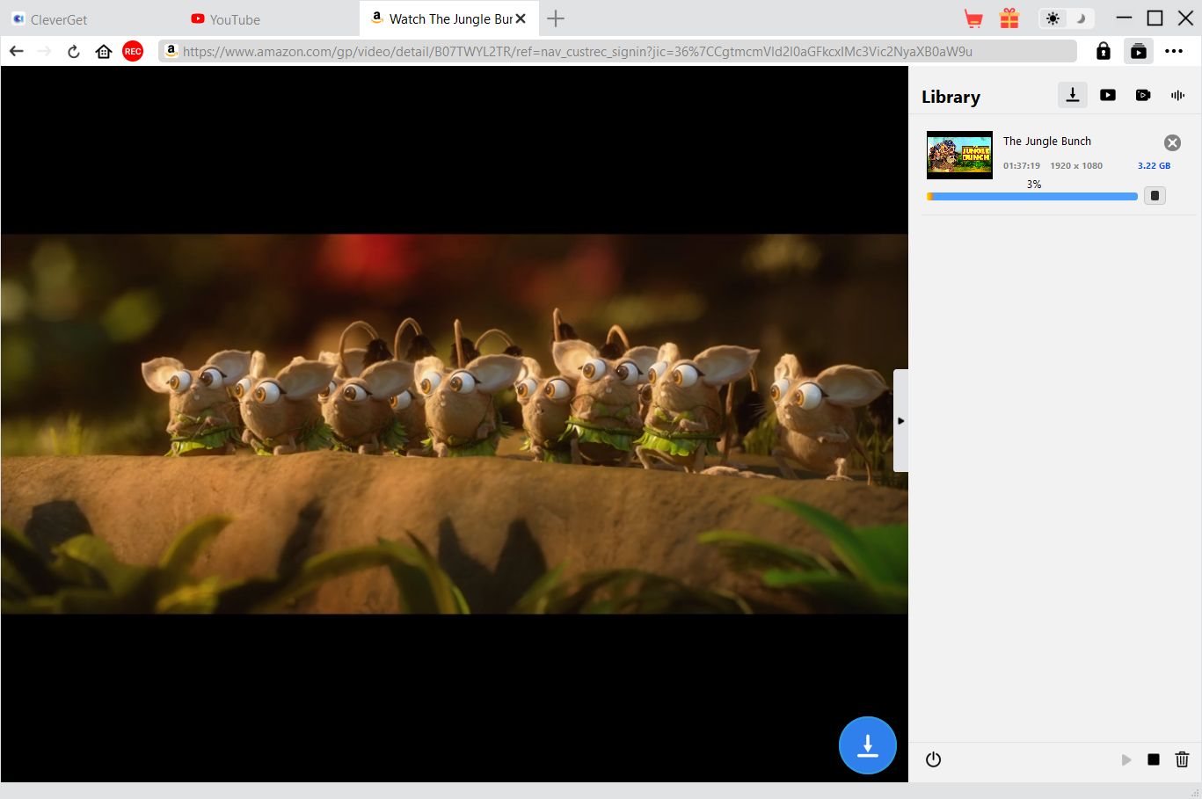
Task: Click the lock icon in the toolbar
Action: click(1104, 51)
